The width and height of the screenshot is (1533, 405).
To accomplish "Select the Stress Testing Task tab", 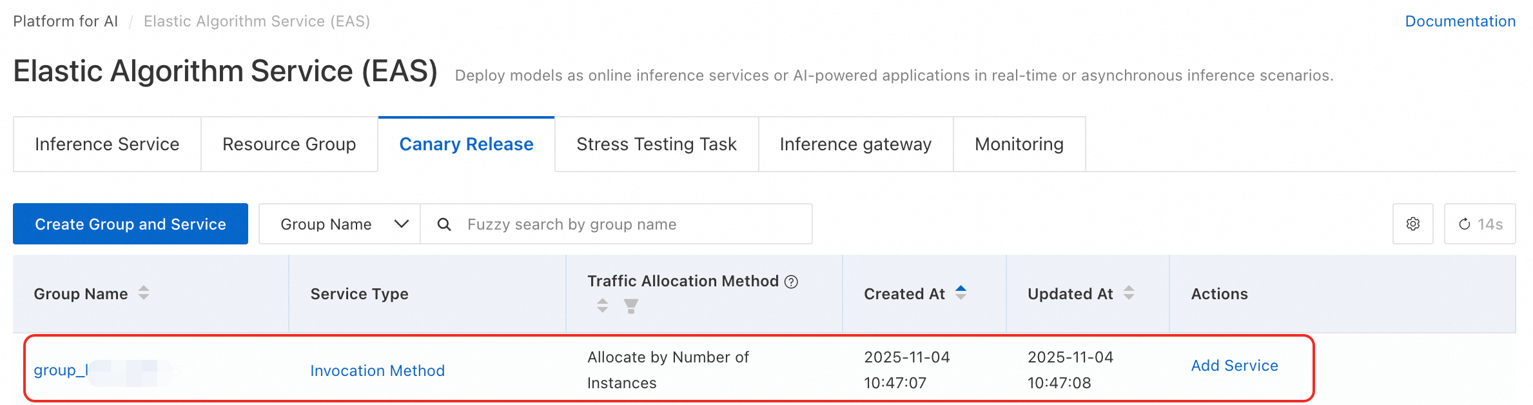I will 656,144.
